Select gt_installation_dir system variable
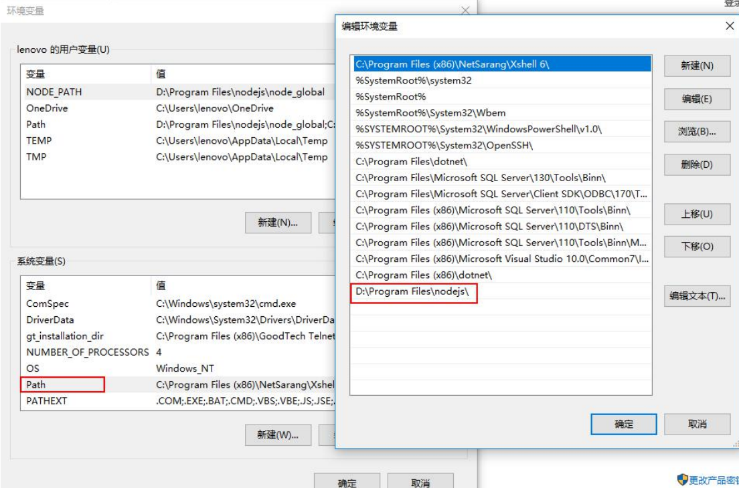Image resolution: width=739 pixels, height=488 pixels. 179,336
